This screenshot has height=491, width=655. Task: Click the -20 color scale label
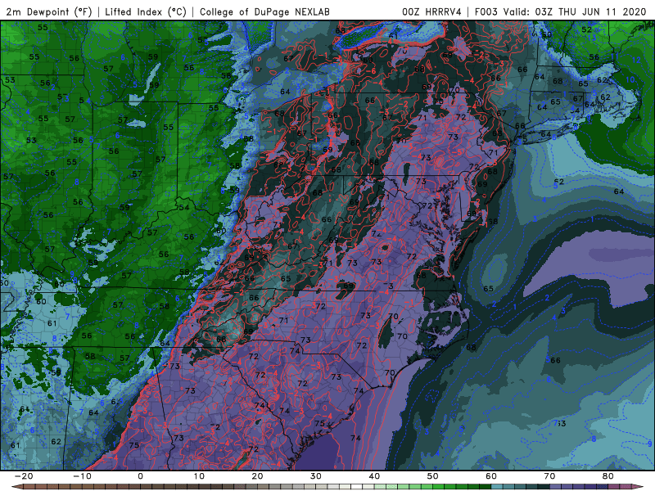point(24,476)
